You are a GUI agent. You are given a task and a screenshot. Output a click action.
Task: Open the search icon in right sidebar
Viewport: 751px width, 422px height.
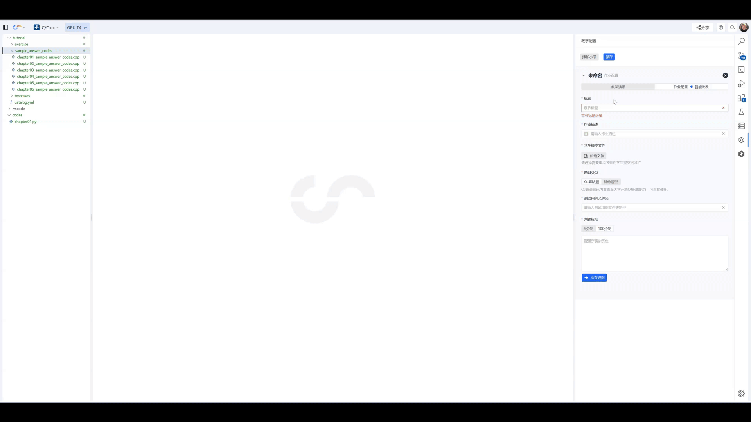[x=741, y=41]
